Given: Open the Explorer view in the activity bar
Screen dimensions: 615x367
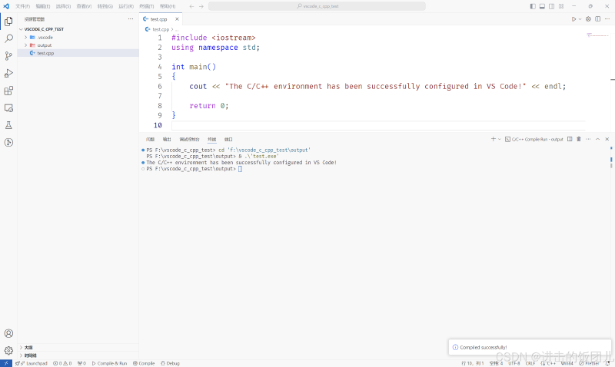Looking at the screenshot, I should [x=8, y=21].
